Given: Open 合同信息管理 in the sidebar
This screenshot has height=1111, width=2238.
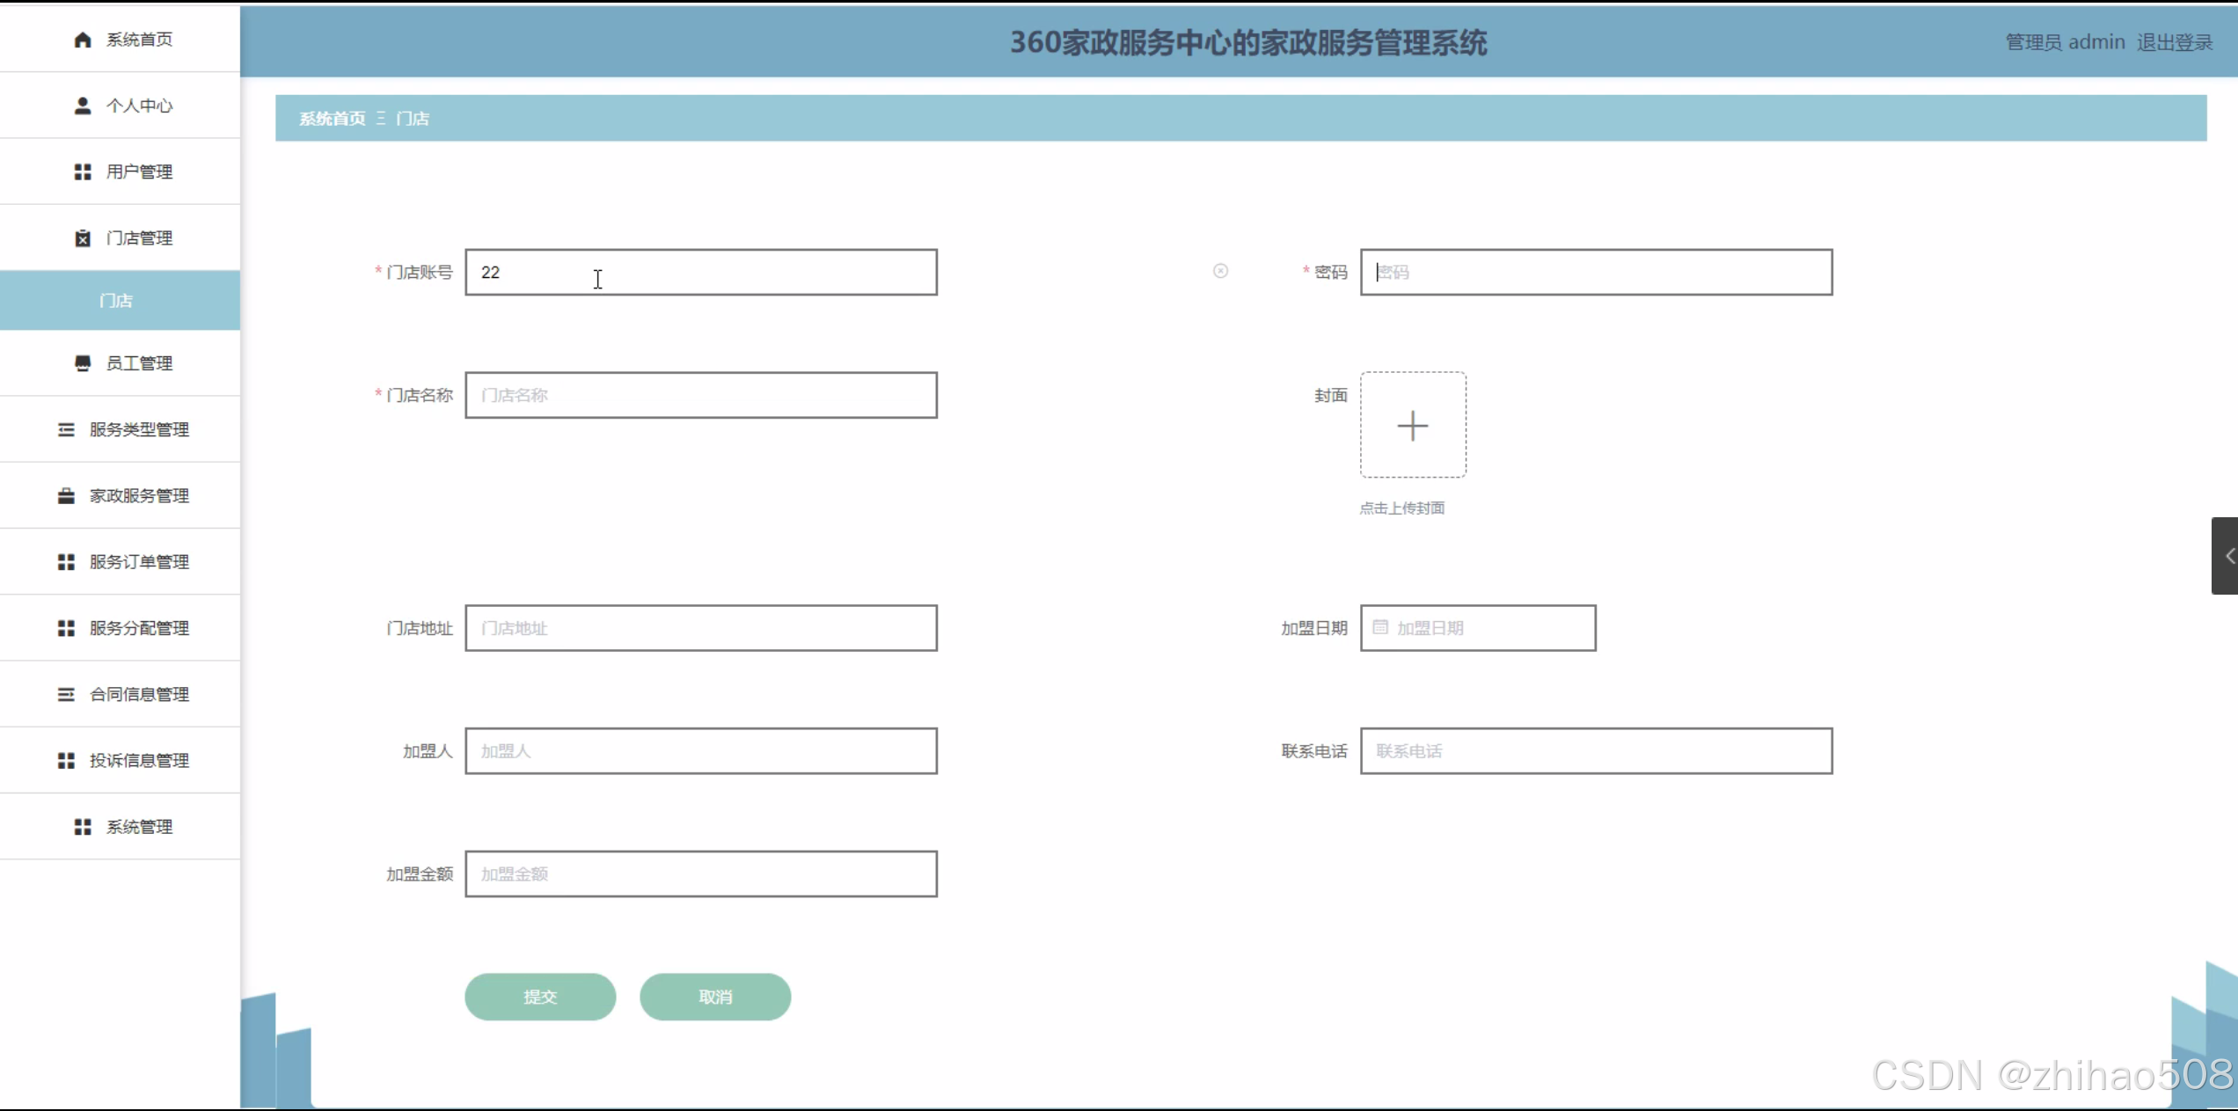Looking at the screenshot, I should [x=138, y=694].
